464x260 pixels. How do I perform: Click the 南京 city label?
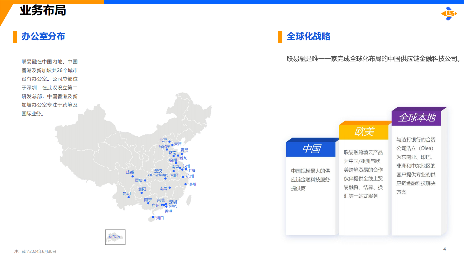point(175,167)
